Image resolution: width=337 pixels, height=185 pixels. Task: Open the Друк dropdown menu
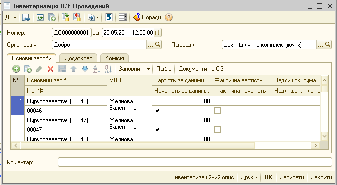[x=249, y=177]
